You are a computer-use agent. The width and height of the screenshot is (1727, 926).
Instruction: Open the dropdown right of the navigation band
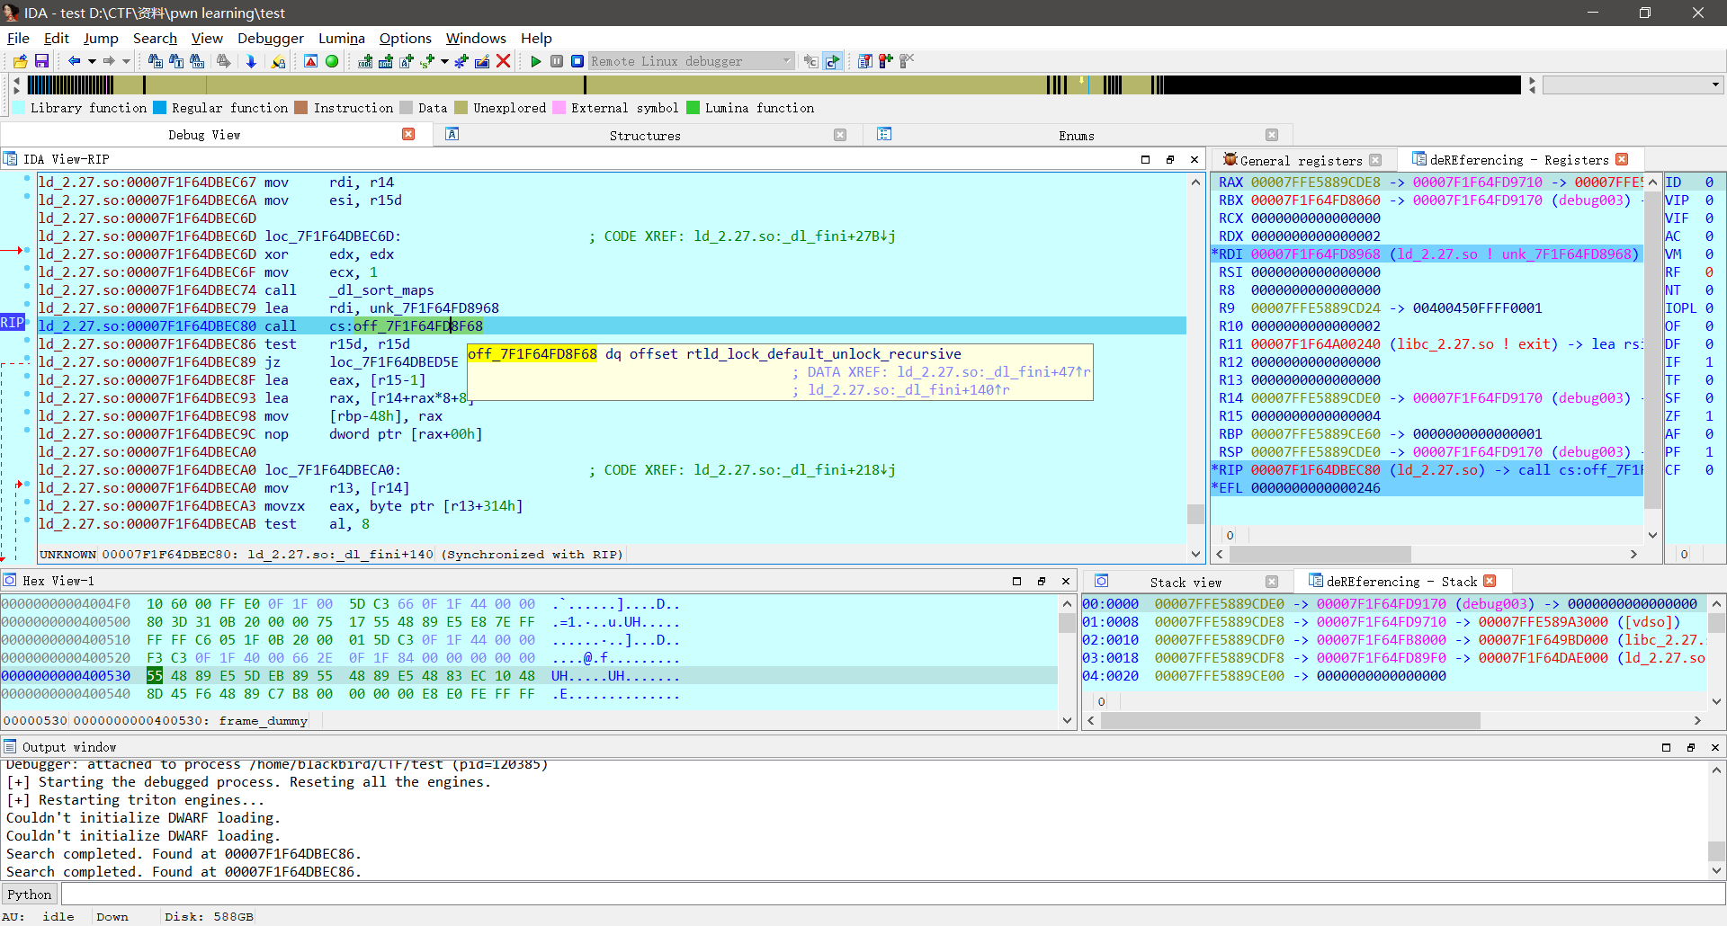(x=1715, y=85)
